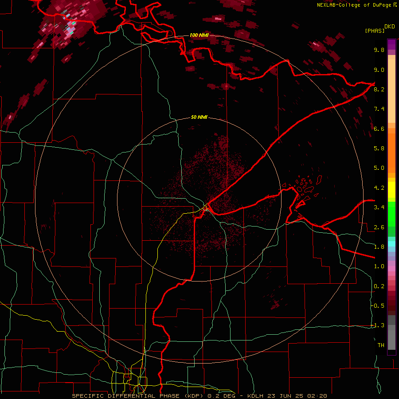This screenshot has width=399, height=399.
Task: Pick the bright green band on the color scale
Action: coord(391,214)
